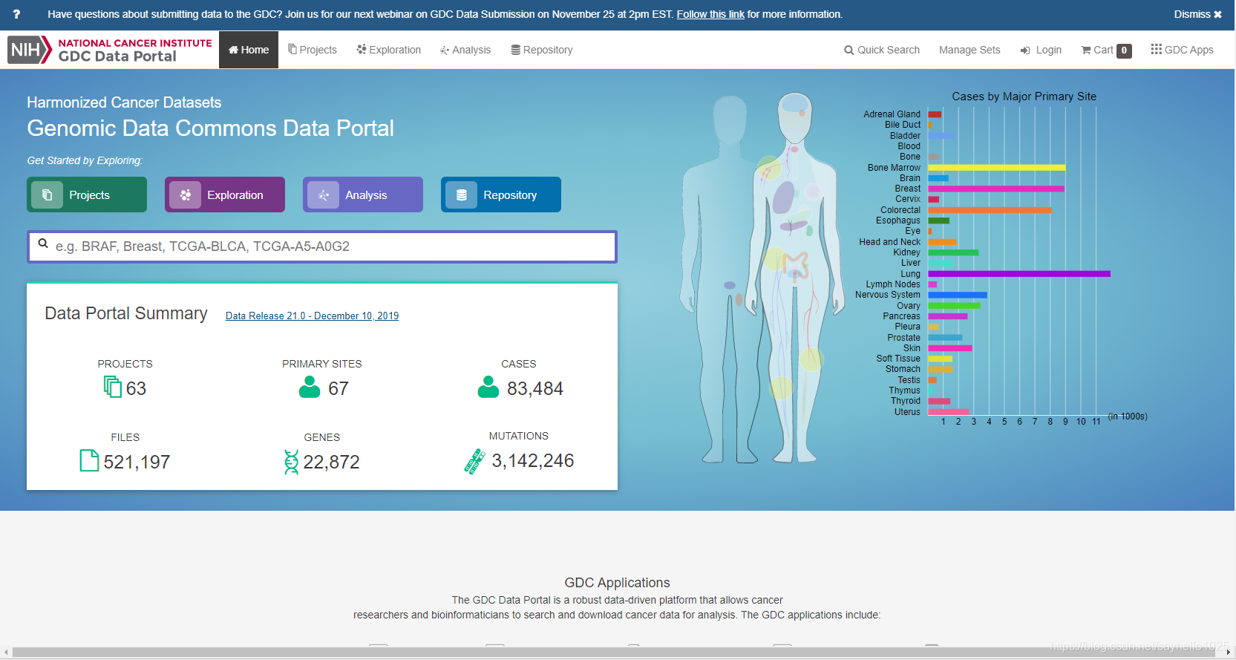Open Data Release 21.0 notes link
Viewport: 1236px width, 660px height.
point(312,316)
